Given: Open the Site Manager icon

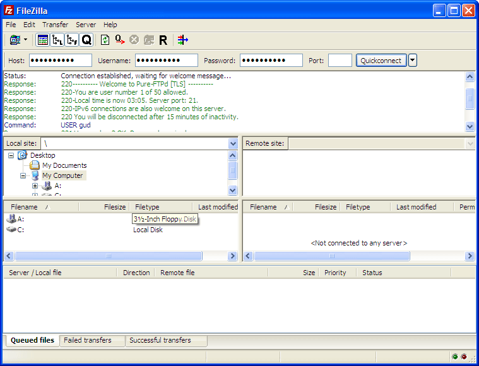Looking at the screenshot, I should (x=15, y=40).
